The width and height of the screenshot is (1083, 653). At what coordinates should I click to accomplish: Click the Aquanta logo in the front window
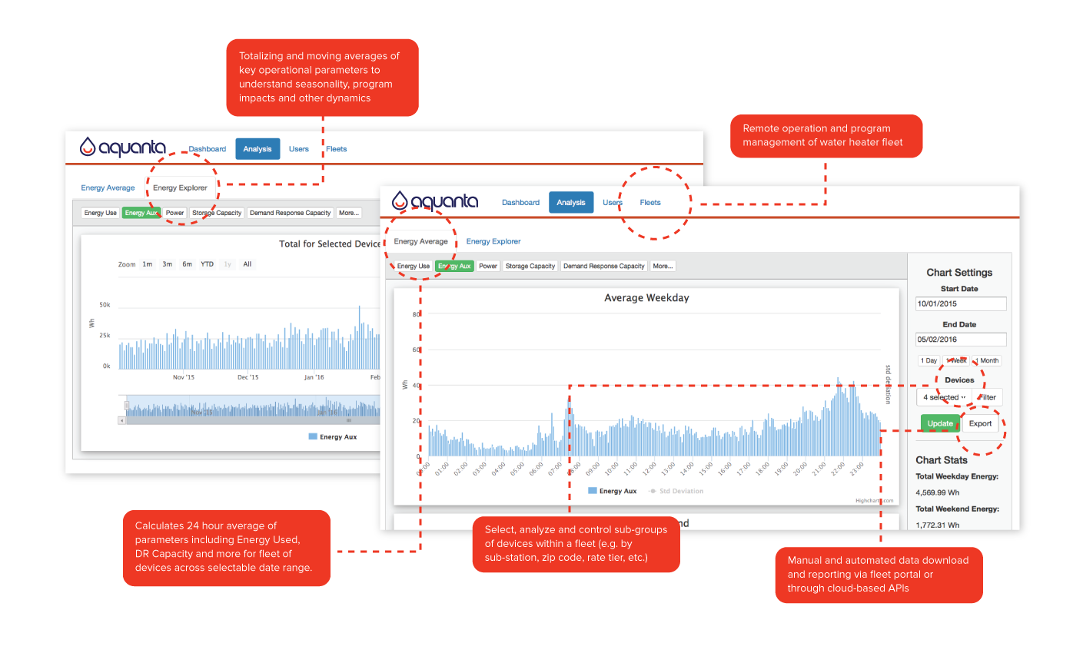pos(435,202)
